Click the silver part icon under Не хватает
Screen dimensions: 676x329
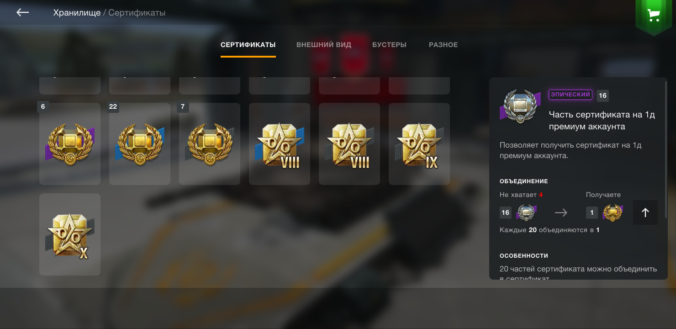(526, 212)
